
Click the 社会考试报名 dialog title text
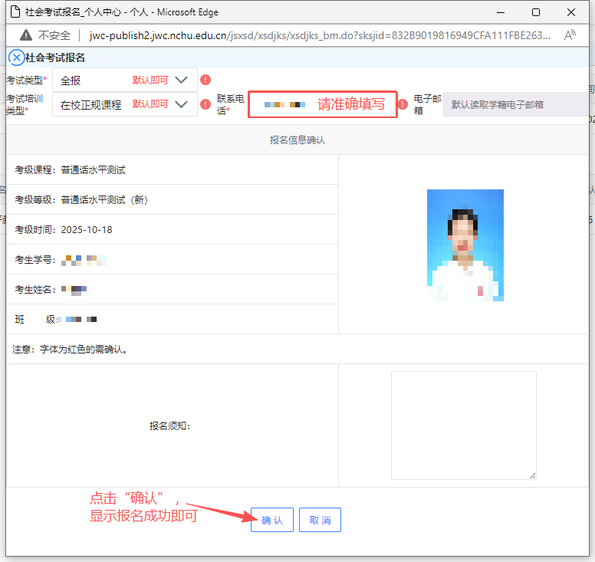point(55,58)
